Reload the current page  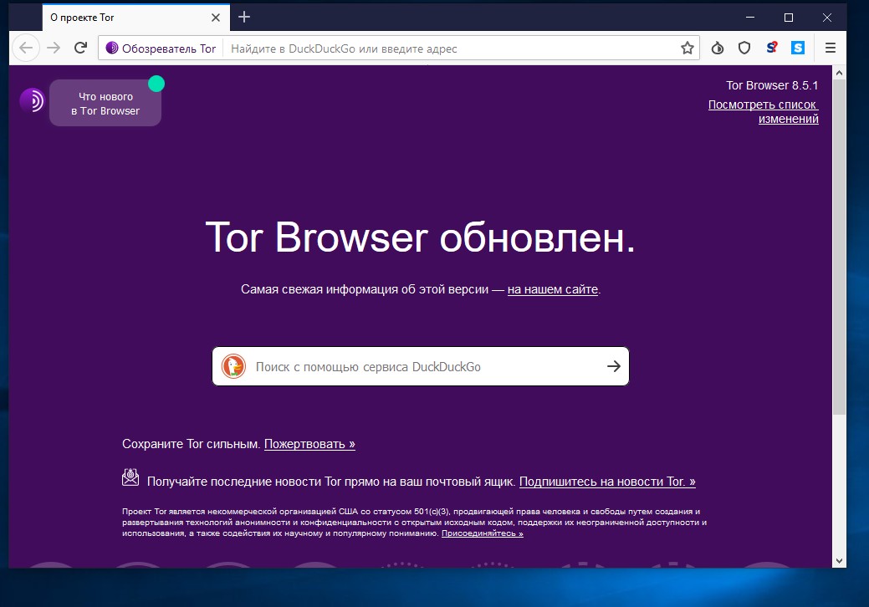81,48
